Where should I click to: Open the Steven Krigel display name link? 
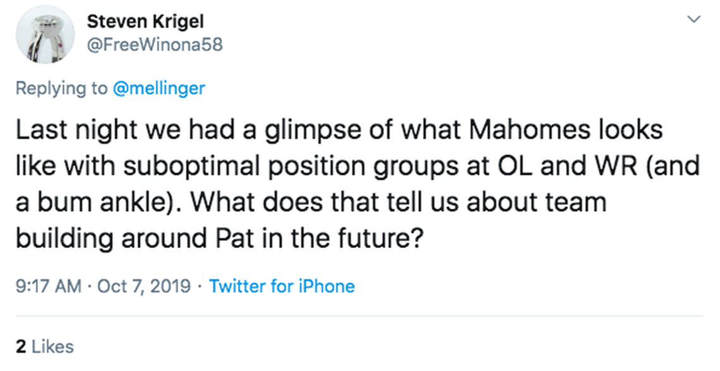click(x=145, y=21)
